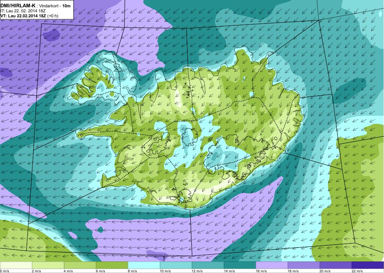The height and width of the screenshot is (273, 384).
Task: Click the "22 m/s" legend label
Action: click(x=357, y=271)
